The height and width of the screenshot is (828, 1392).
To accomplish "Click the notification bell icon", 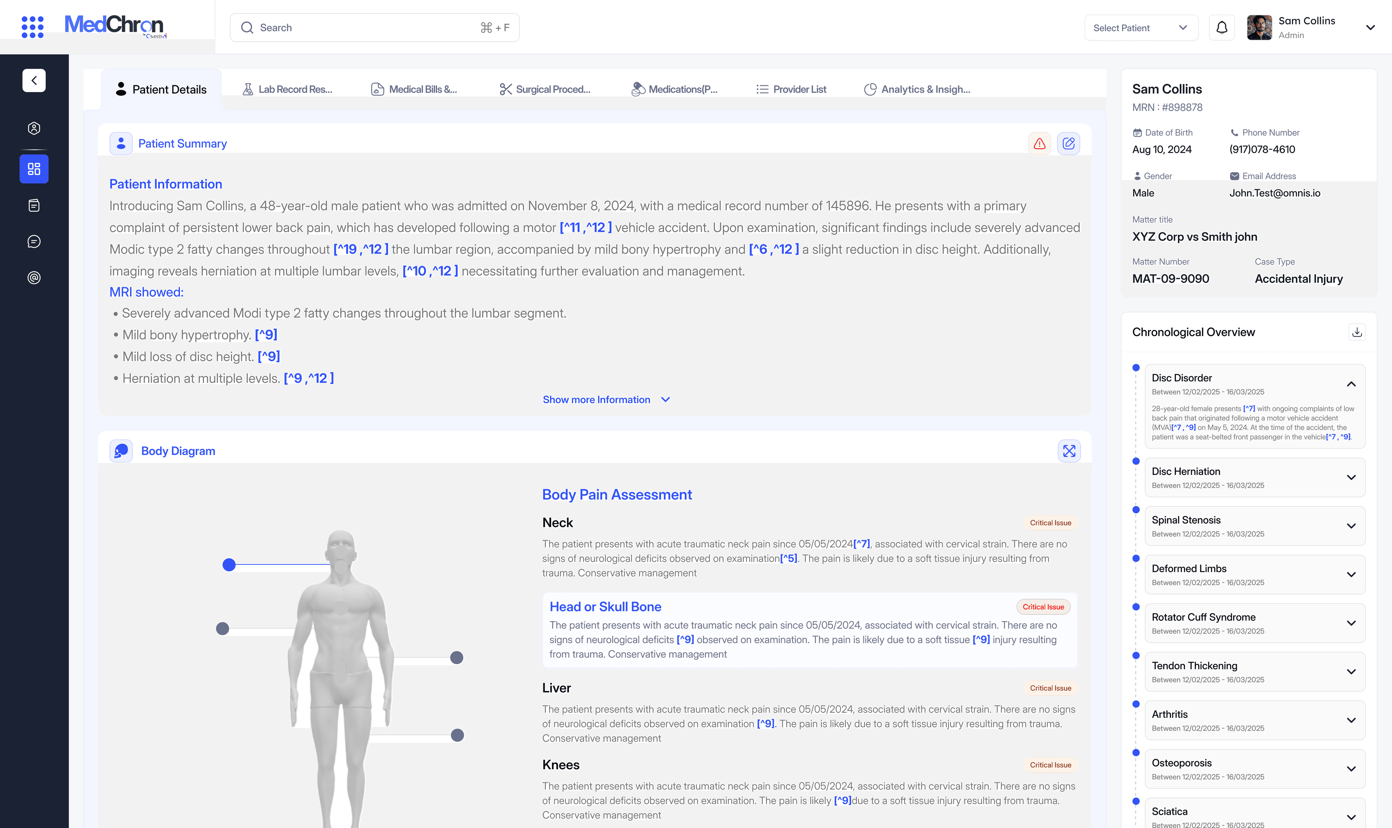I will tap(1221, 27).
